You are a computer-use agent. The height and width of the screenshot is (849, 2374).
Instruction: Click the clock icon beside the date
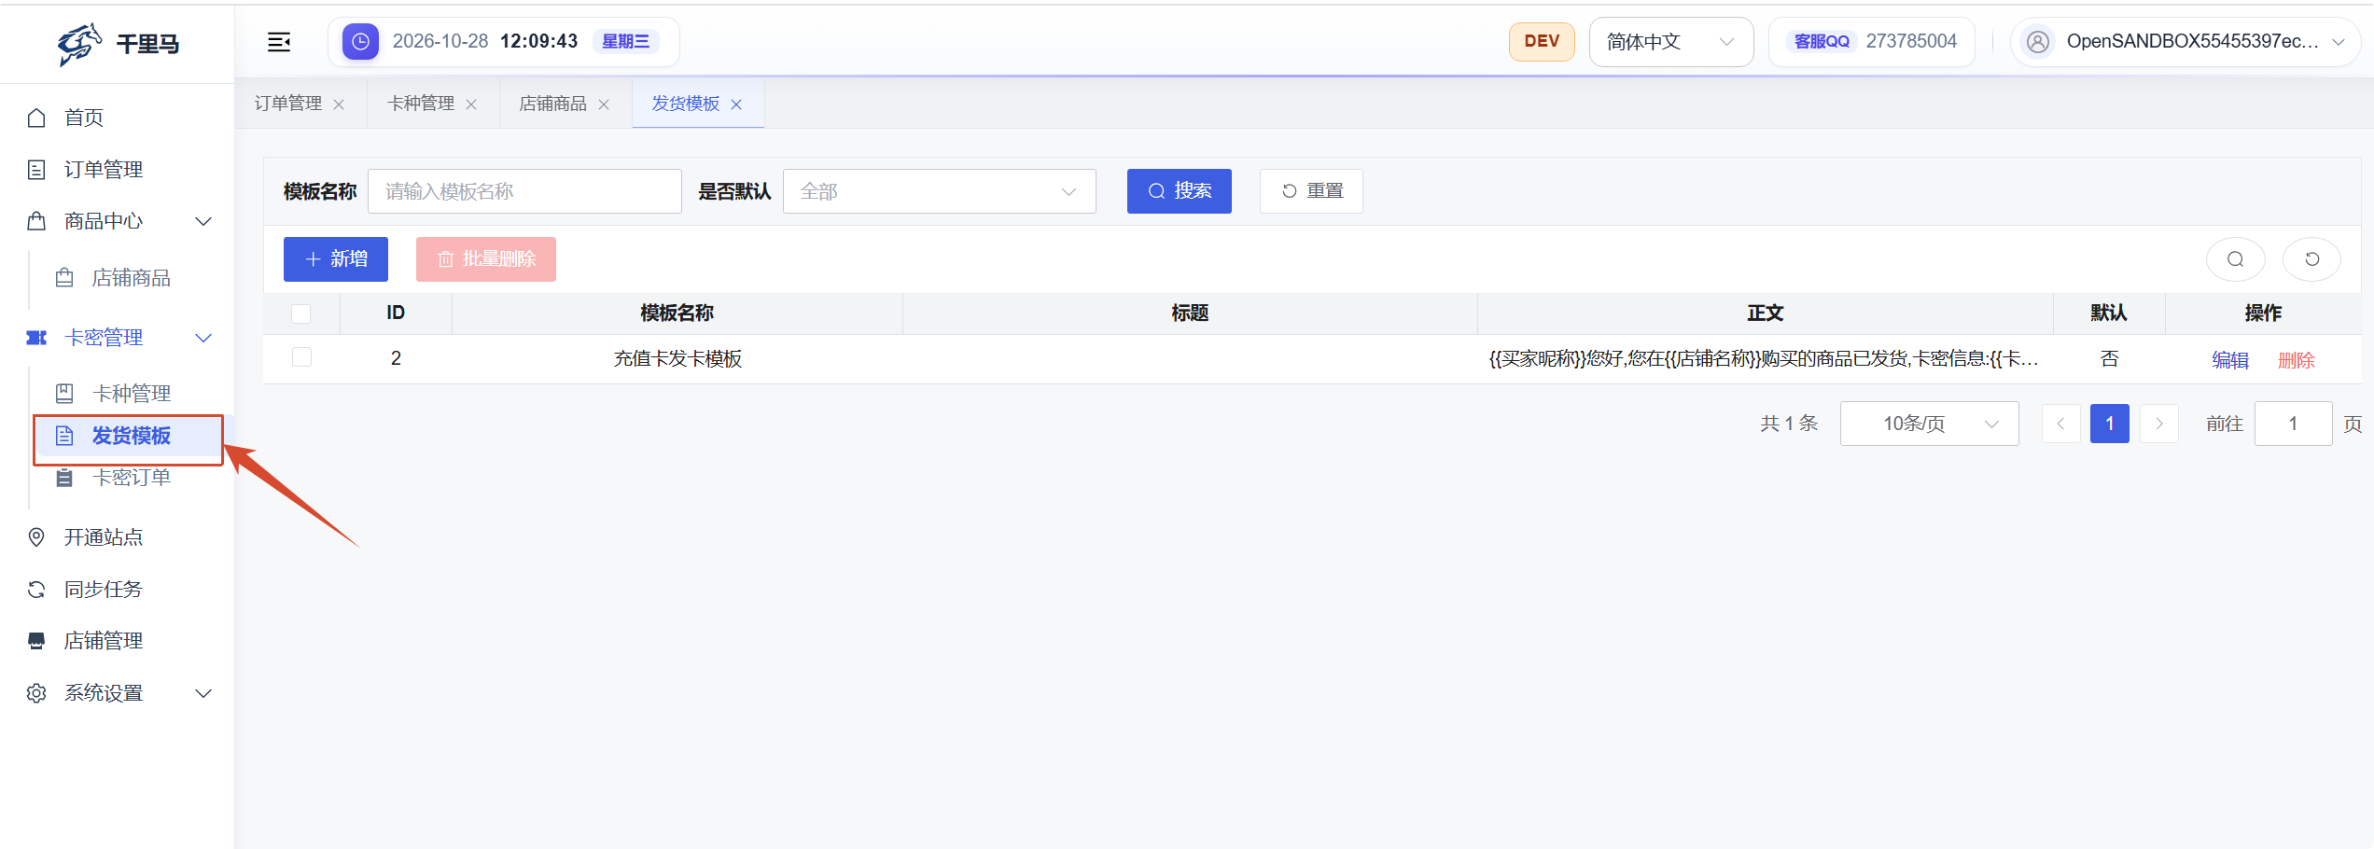click(x=360, y=42)
